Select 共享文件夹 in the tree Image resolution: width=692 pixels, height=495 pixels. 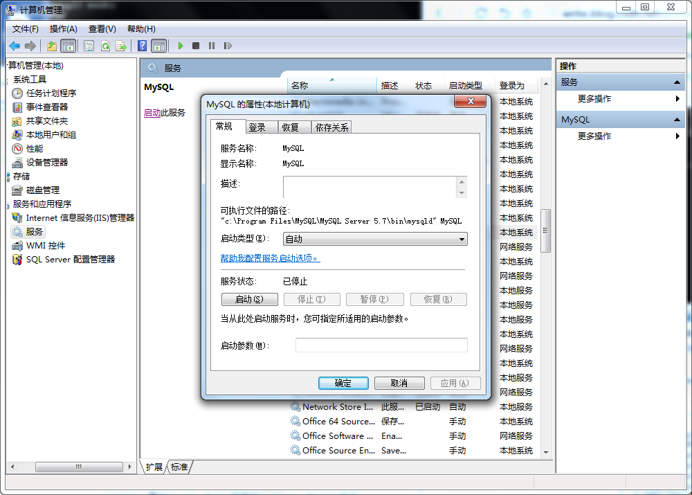point(47,121)
